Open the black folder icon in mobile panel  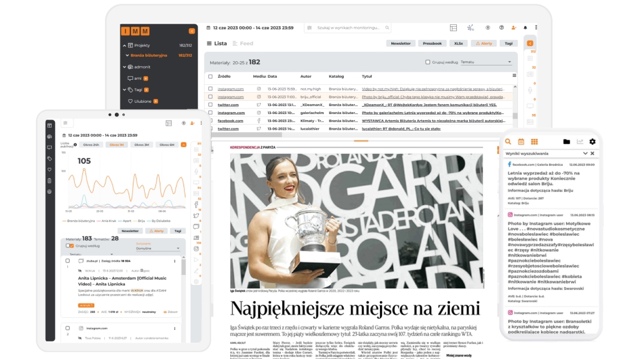click(x=567, y=141)
